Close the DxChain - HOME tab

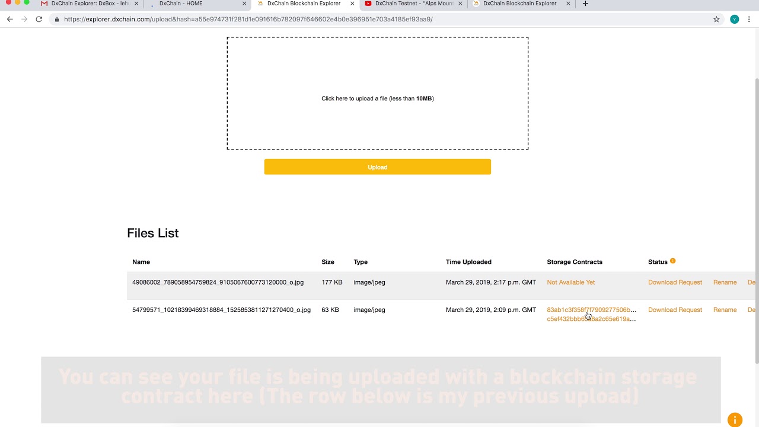coord(244,4)
